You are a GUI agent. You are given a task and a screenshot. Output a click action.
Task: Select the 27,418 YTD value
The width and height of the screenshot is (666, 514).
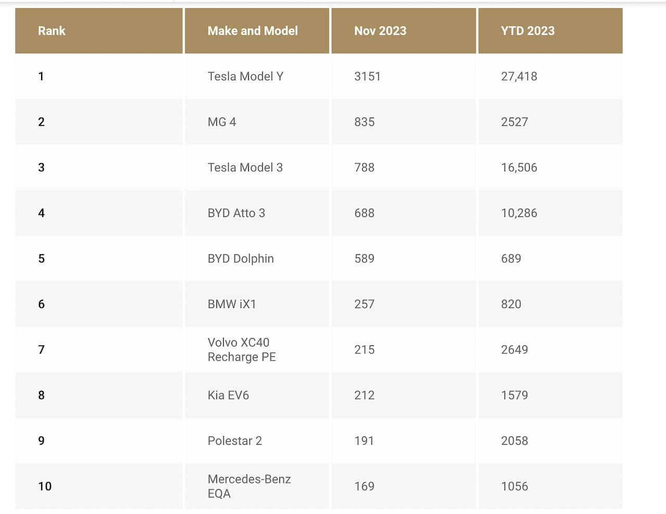click(519, 76)
